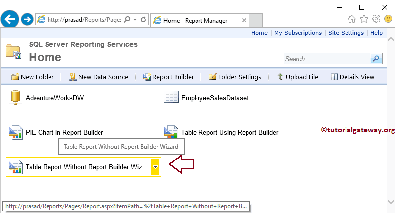Image resolution: width=395 pixels, height=213 pixels.
Task: Click the browser home icon
Action: click(x=352, y=19)
